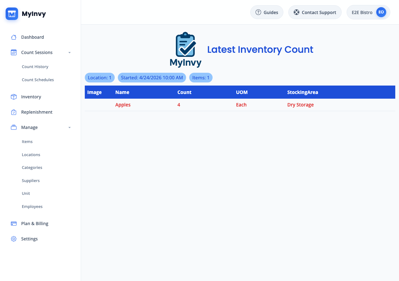
Task: Collapse the Manage submenu arrow
Action: tap(70, 127)
